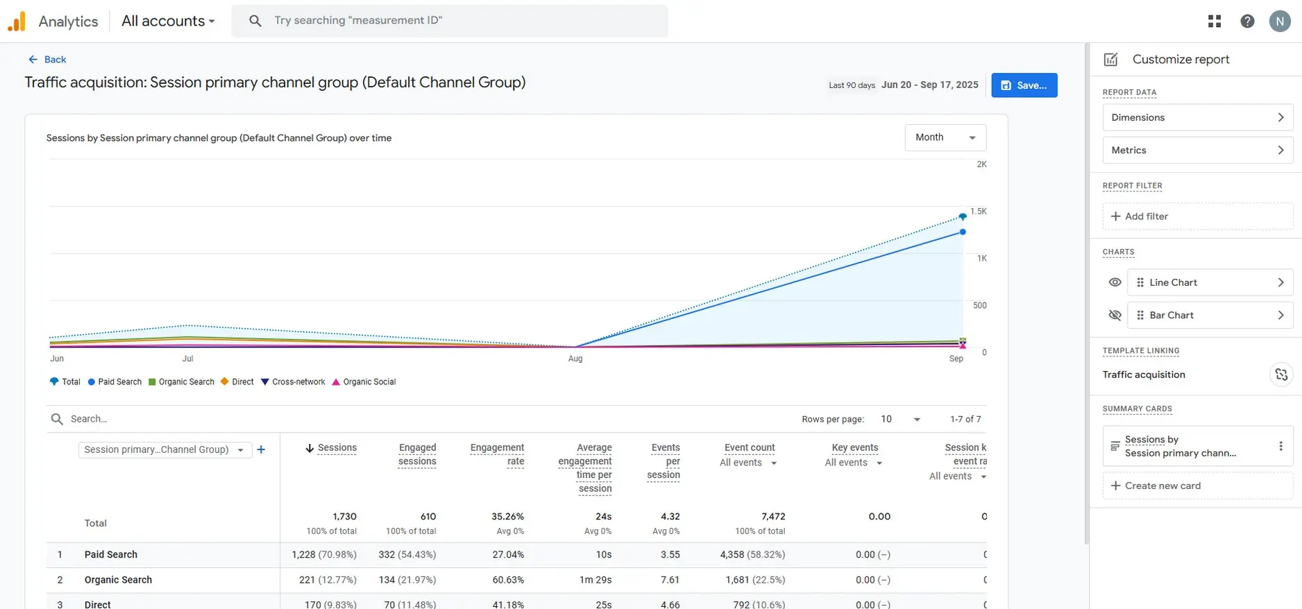The height and width of the screenshot is (609, 1302).
Task: Expand the All accounts selector
Action: tap(168, 22)
